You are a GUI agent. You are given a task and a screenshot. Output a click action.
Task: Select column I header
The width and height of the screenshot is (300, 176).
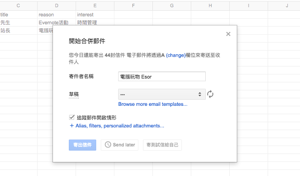[248, 6]
